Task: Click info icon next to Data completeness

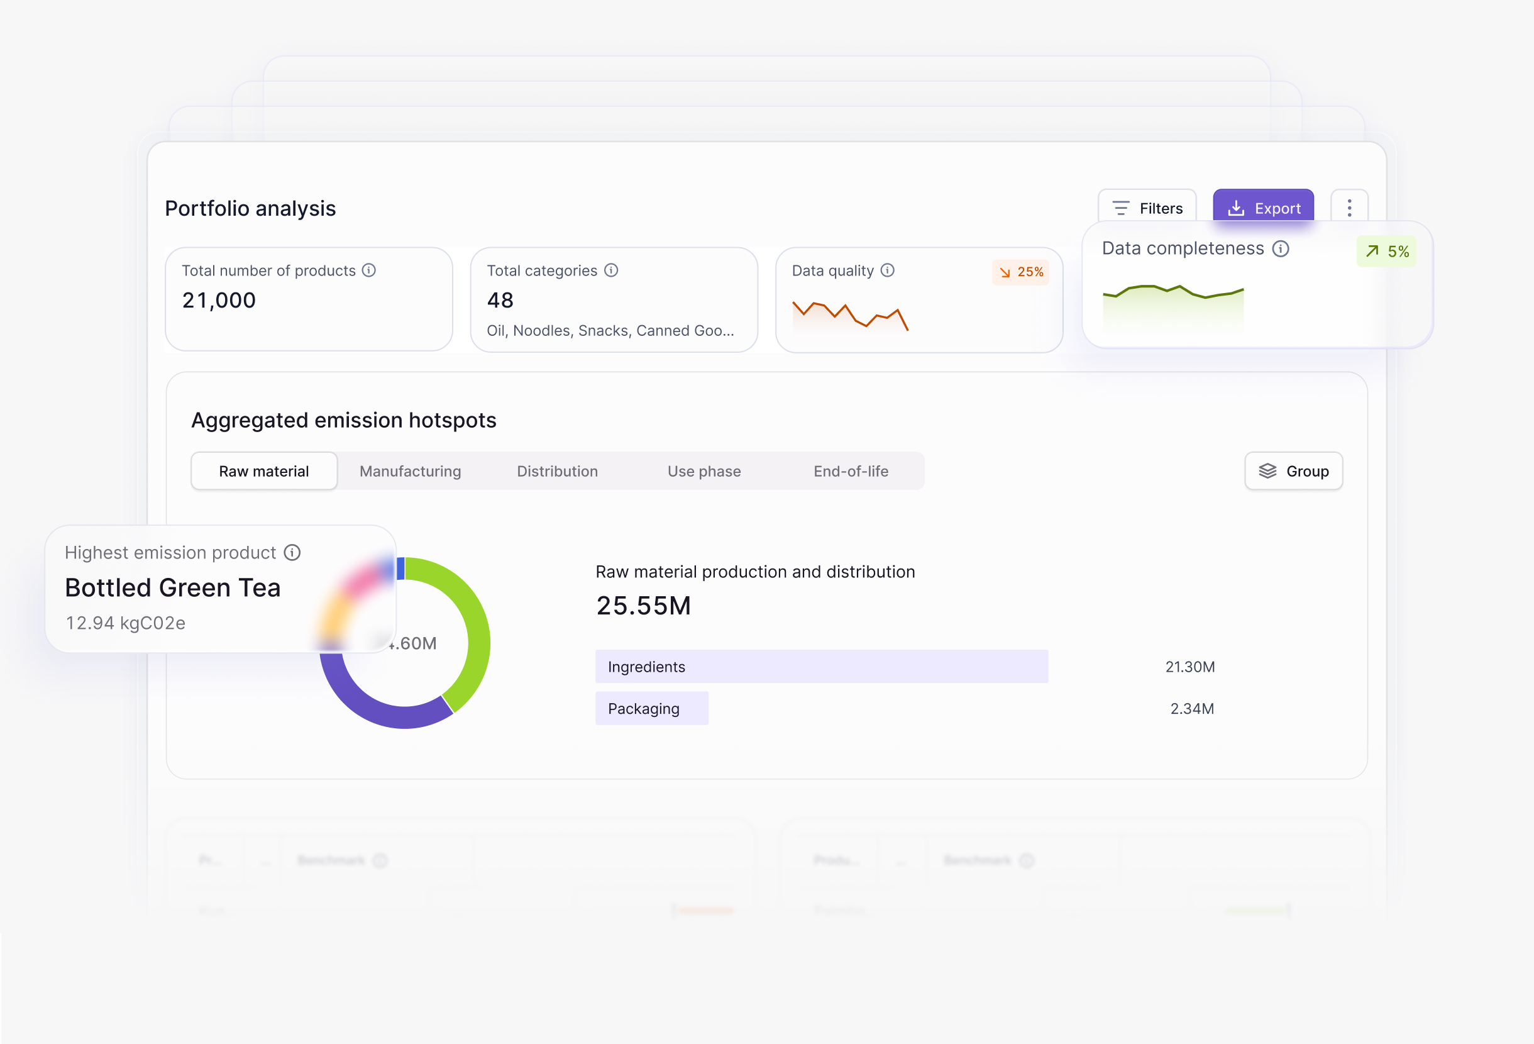Action: [x=1281, y=248]
